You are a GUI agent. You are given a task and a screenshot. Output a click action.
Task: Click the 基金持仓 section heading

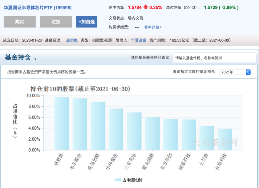click(x=18, y=57)
